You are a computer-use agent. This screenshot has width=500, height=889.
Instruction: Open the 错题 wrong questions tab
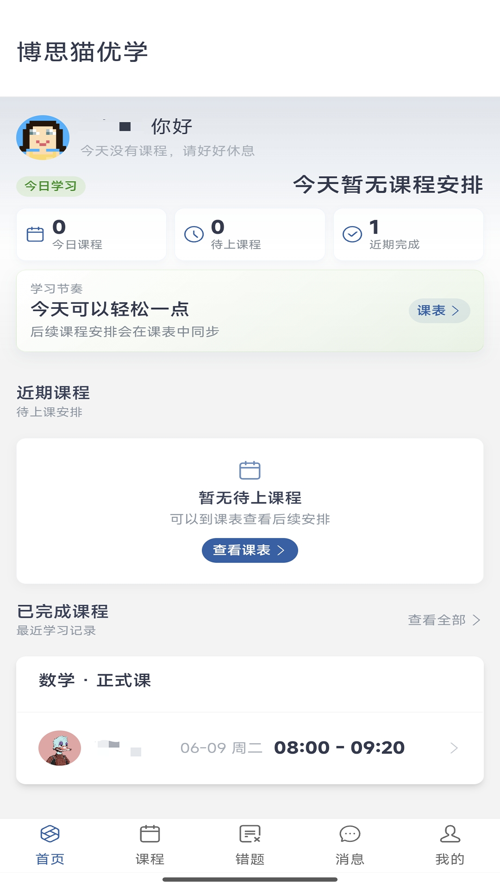click(250, 834)
